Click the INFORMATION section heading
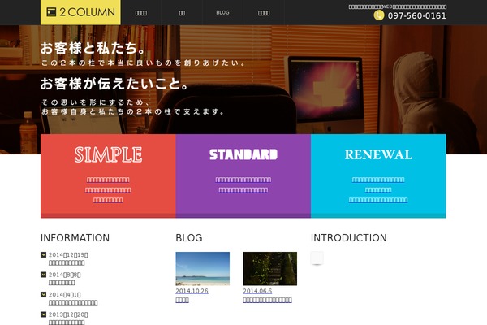487x325 pixels. click(x=75, y=238)
